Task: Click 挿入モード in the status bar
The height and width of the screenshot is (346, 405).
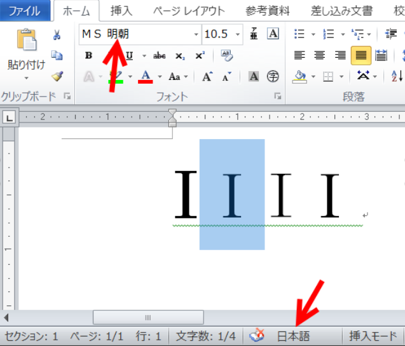Action: coord(372,336)
